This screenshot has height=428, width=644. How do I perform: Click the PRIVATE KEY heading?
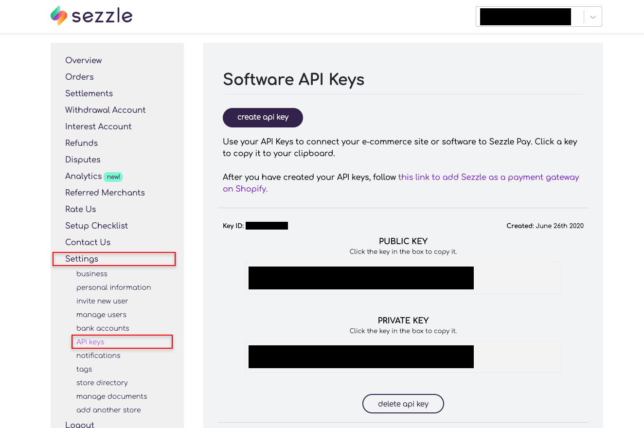tap(403, 321)
